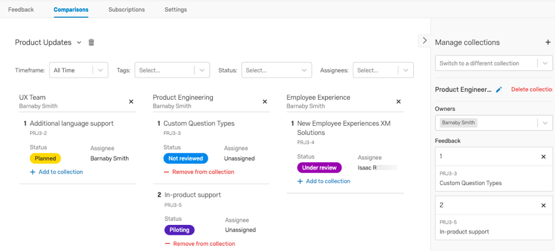The image size is (555, 251).
Task: Click PRJ3-2 ID under Additional language support
Action: (39, 134)
